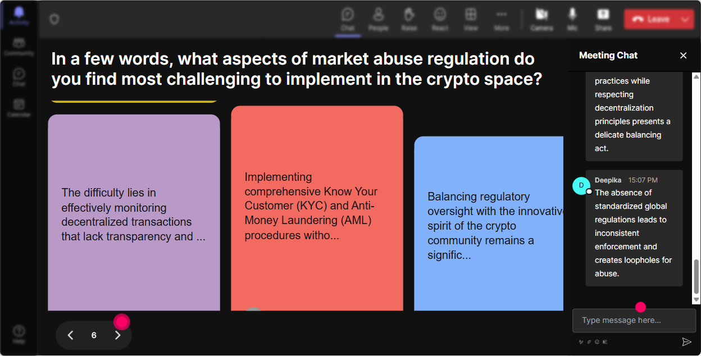
Task: Insert an emoji into the chat message
Action: pyautogui.click(x=597, y=341)
